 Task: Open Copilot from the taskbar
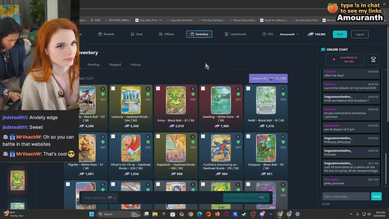(x=182, y=214)
